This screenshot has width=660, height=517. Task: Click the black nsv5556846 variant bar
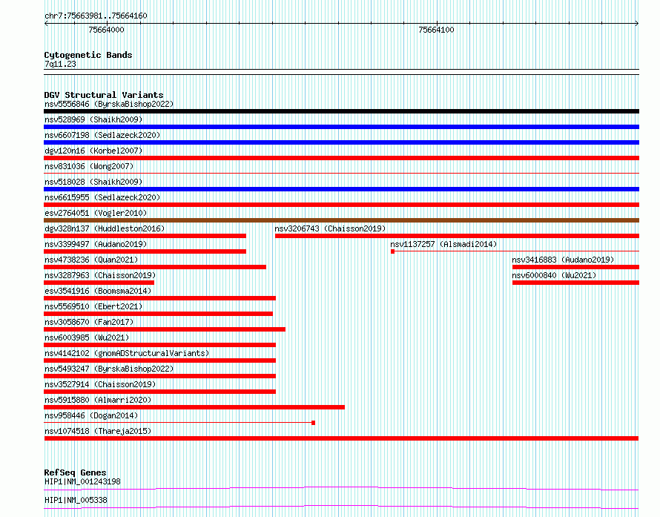coord(341,111)
